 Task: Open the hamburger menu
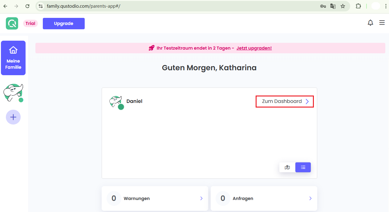(x=382, y=23)
